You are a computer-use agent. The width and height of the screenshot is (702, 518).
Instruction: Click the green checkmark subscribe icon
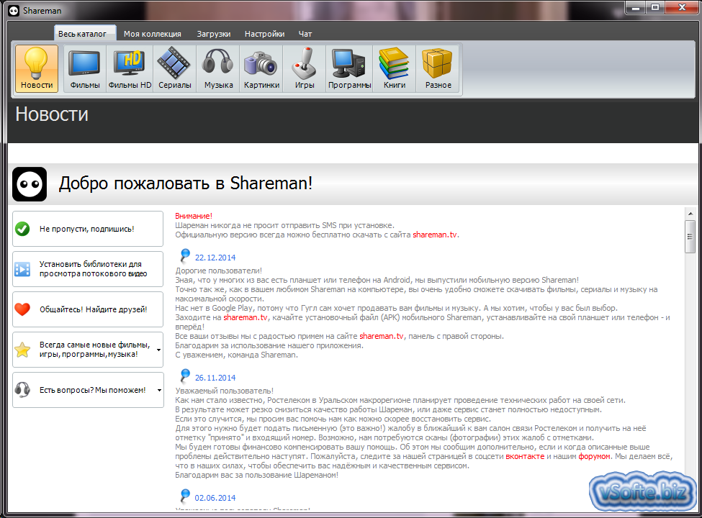22,229
